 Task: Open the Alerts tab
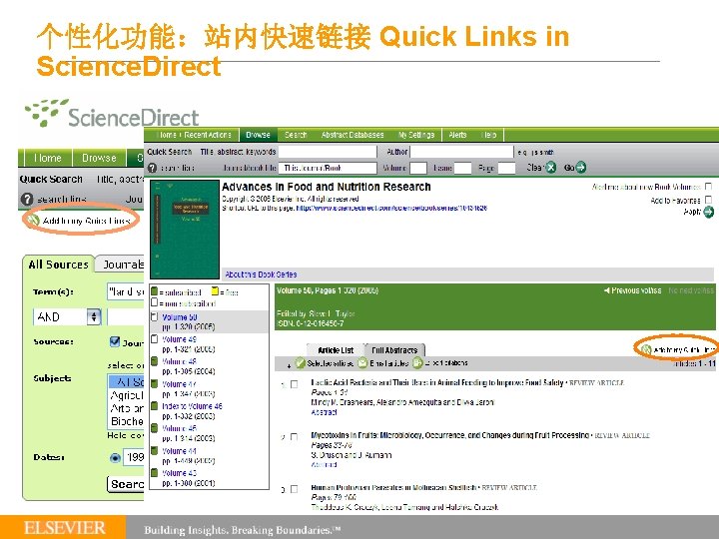457,135
